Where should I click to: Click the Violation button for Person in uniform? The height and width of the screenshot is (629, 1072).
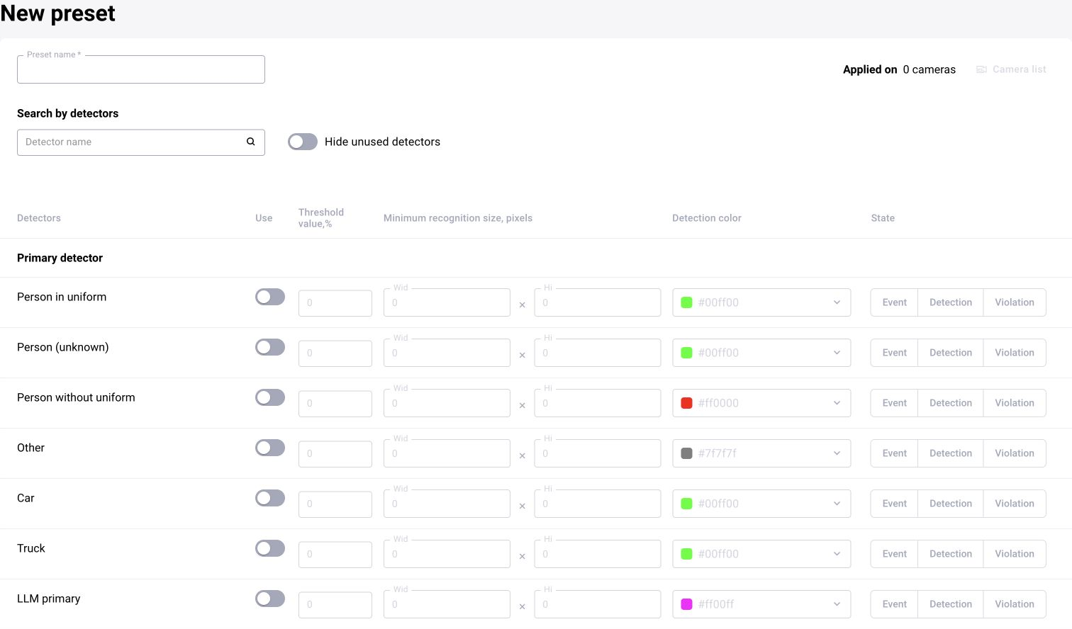point(1015,302)
